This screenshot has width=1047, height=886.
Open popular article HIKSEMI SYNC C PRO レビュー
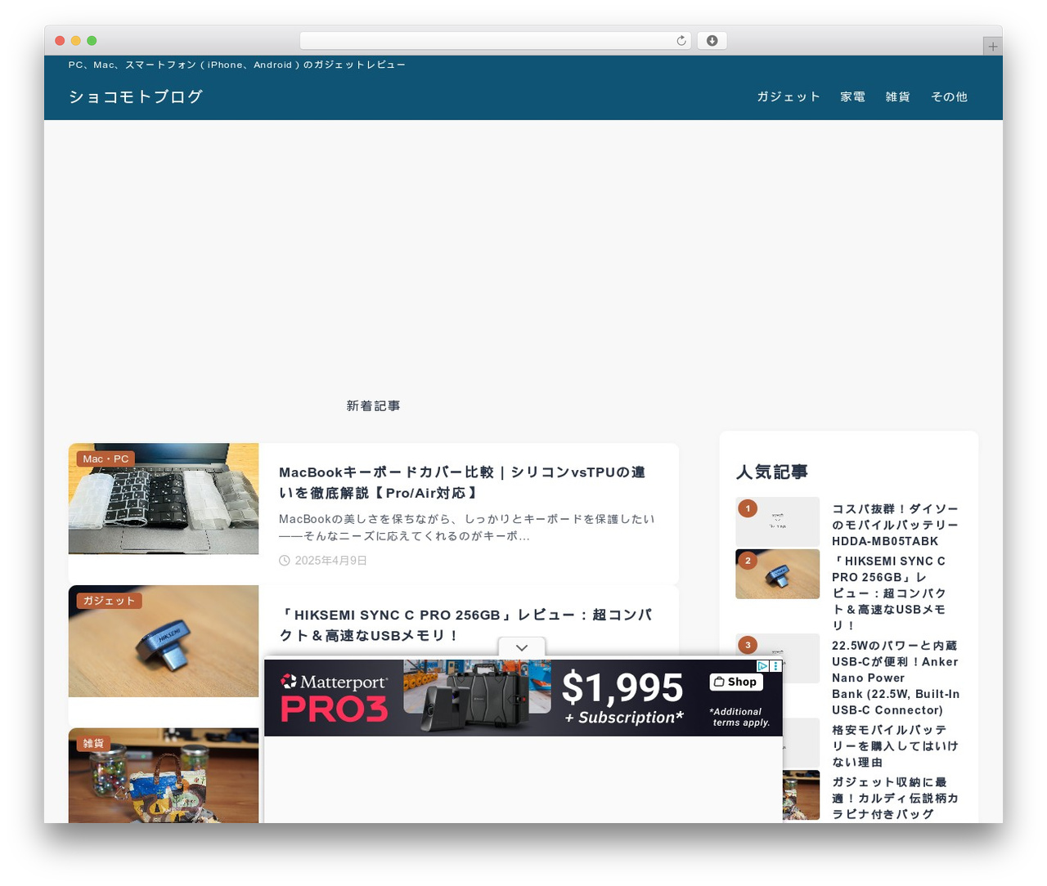890,593
